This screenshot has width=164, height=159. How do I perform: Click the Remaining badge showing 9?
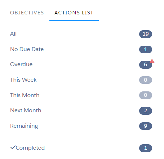click(146, 126)
